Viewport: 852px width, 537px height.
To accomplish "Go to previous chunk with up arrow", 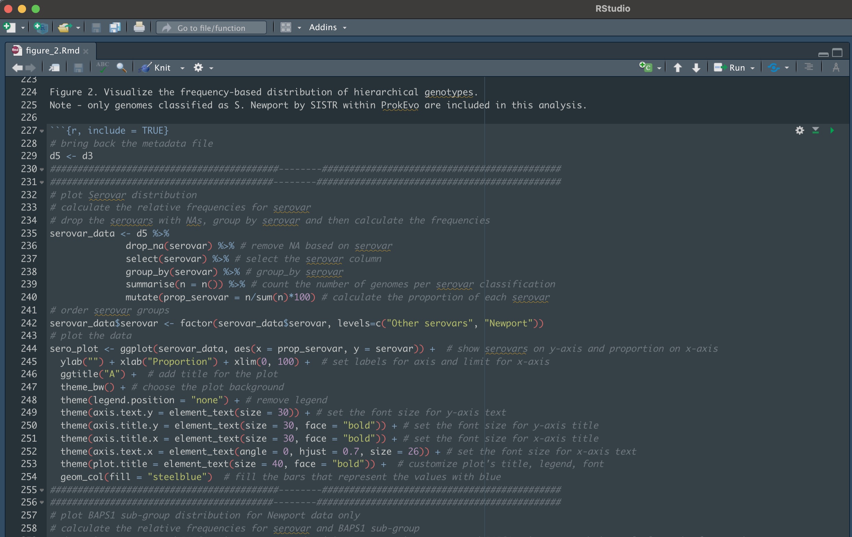I will click(677, 68).
